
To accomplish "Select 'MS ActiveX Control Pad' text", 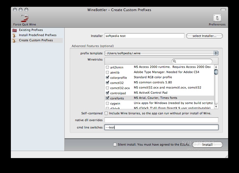I will pos(150,93).
